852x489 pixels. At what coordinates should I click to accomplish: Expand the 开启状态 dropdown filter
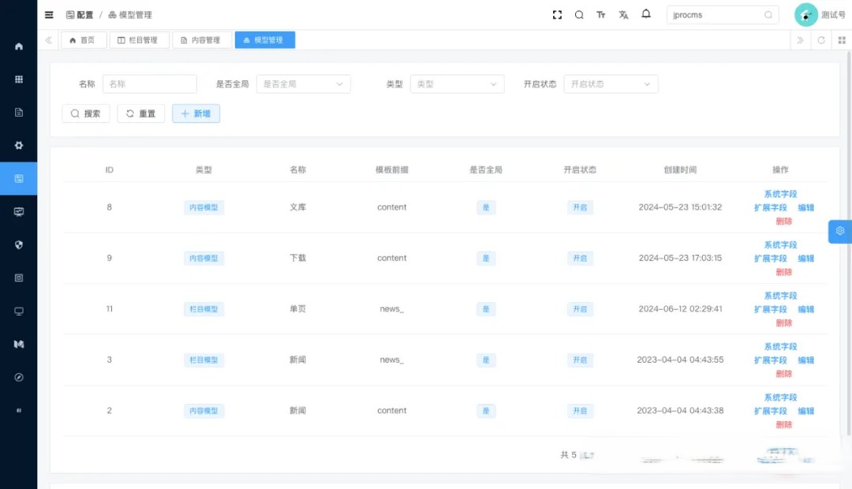[x=611, y=84]
